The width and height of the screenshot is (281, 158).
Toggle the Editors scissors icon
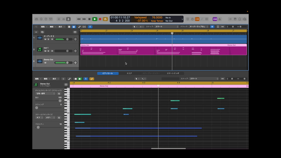pyautogui.click(x=68, y=19)
